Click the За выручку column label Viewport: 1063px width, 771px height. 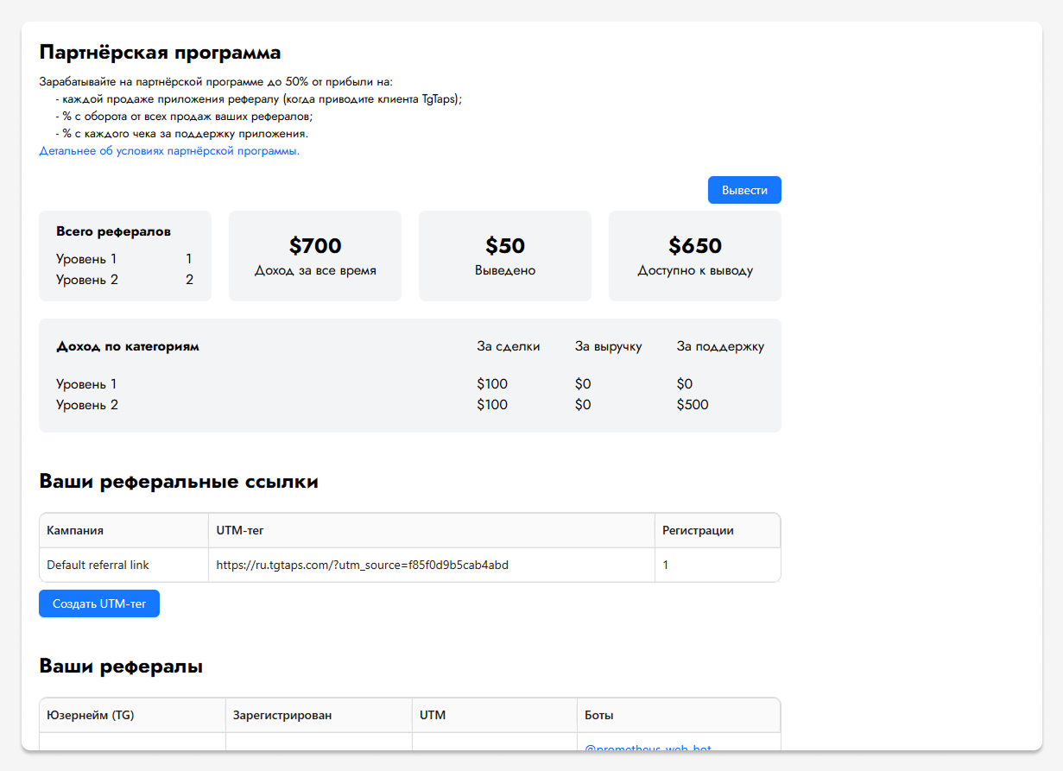608,346
